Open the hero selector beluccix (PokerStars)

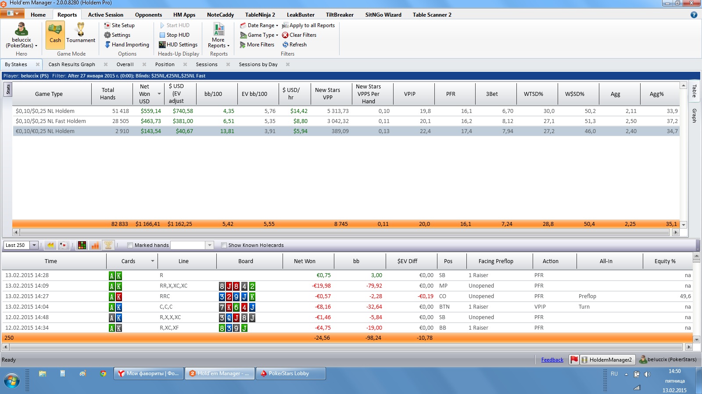coord(21,35)
